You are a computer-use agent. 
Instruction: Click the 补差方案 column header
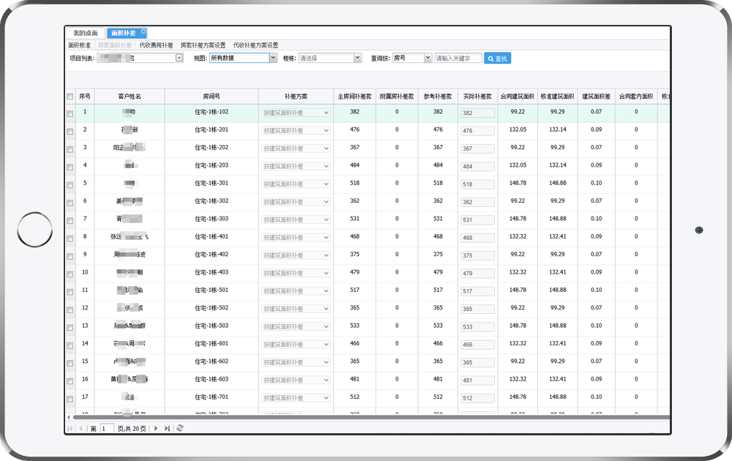tap(296, 97)
